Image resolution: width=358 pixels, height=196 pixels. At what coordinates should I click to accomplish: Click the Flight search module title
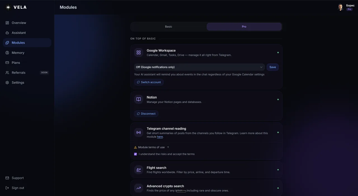tap(157, 168)
